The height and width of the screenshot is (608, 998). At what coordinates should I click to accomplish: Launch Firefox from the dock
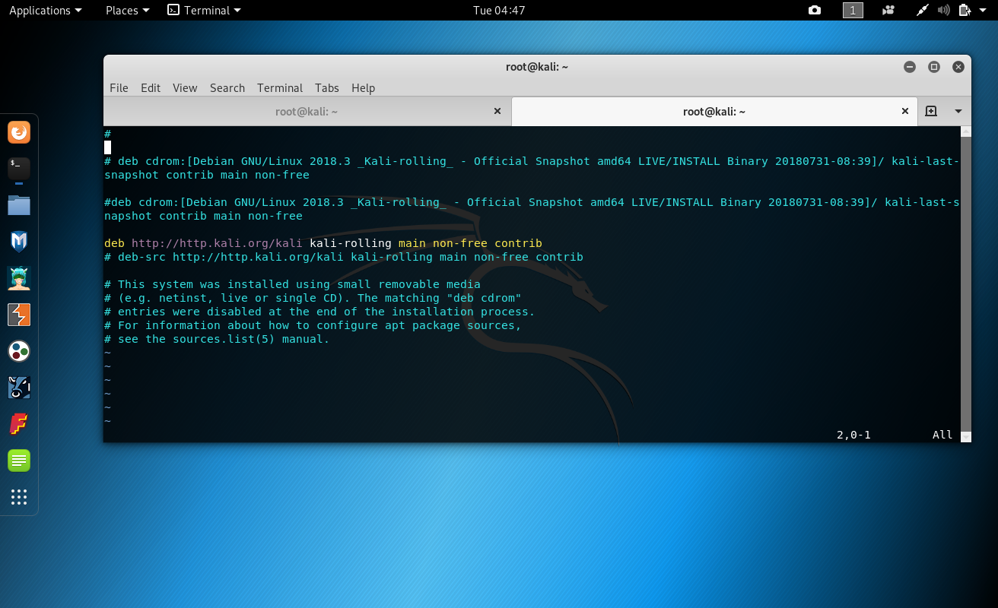(x=19, y=132)
